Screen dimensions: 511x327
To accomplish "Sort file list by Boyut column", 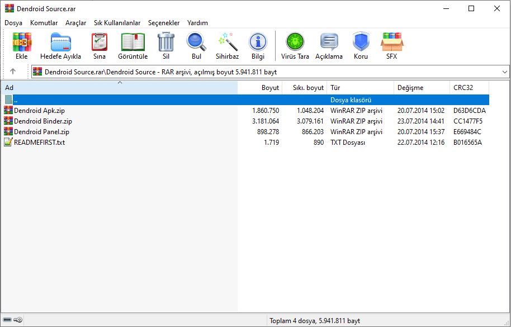I will click(x=270, y=88).
